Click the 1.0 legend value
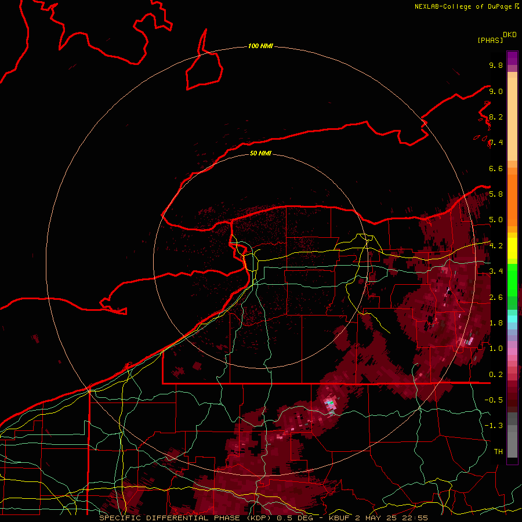522x522 pixels. [496, 349]
